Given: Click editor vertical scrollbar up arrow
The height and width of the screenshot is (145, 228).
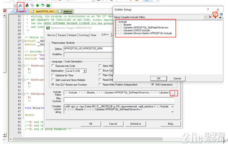Looking at the screenshot, I should coord(4,15).
